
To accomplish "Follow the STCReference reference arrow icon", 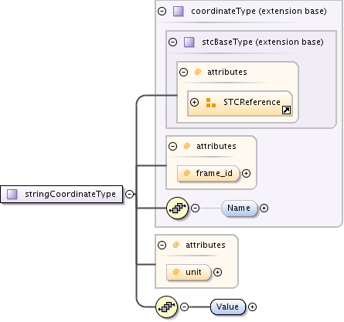I will pos(286,110).
